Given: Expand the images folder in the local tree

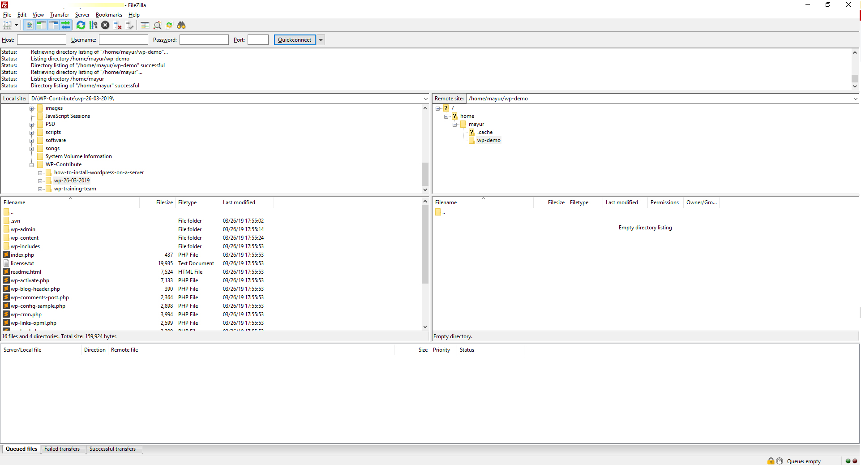Looking at the screenshot, I should [32, 108].
